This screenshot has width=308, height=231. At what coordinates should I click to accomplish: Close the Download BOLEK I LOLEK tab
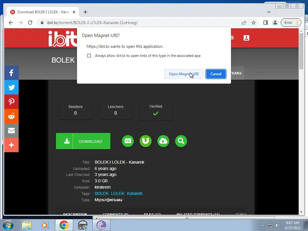(74, 12)
